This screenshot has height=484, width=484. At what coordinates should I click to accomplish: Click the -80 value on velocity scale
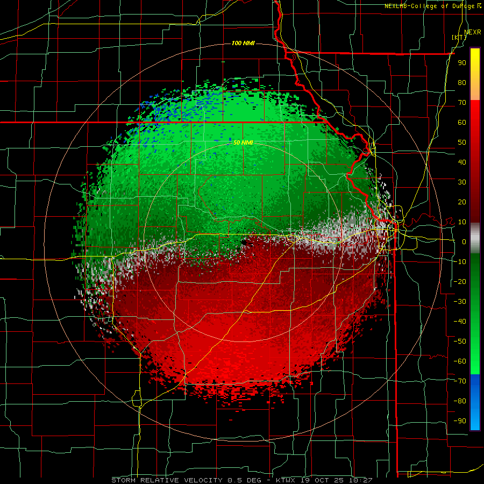pyautogui.click(x=460, y=401)
